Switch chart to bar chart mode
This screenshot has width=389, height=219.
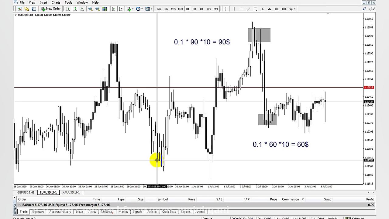[x=68, y=9]
